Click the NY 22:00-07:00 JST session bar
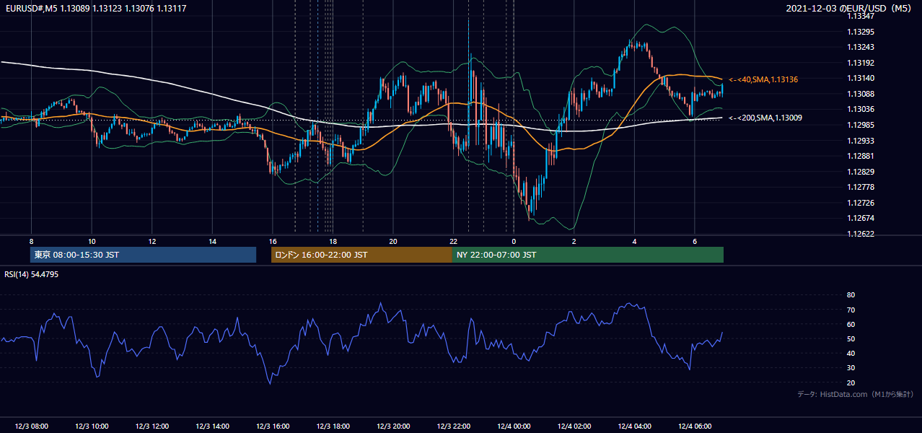 [588, 255]
